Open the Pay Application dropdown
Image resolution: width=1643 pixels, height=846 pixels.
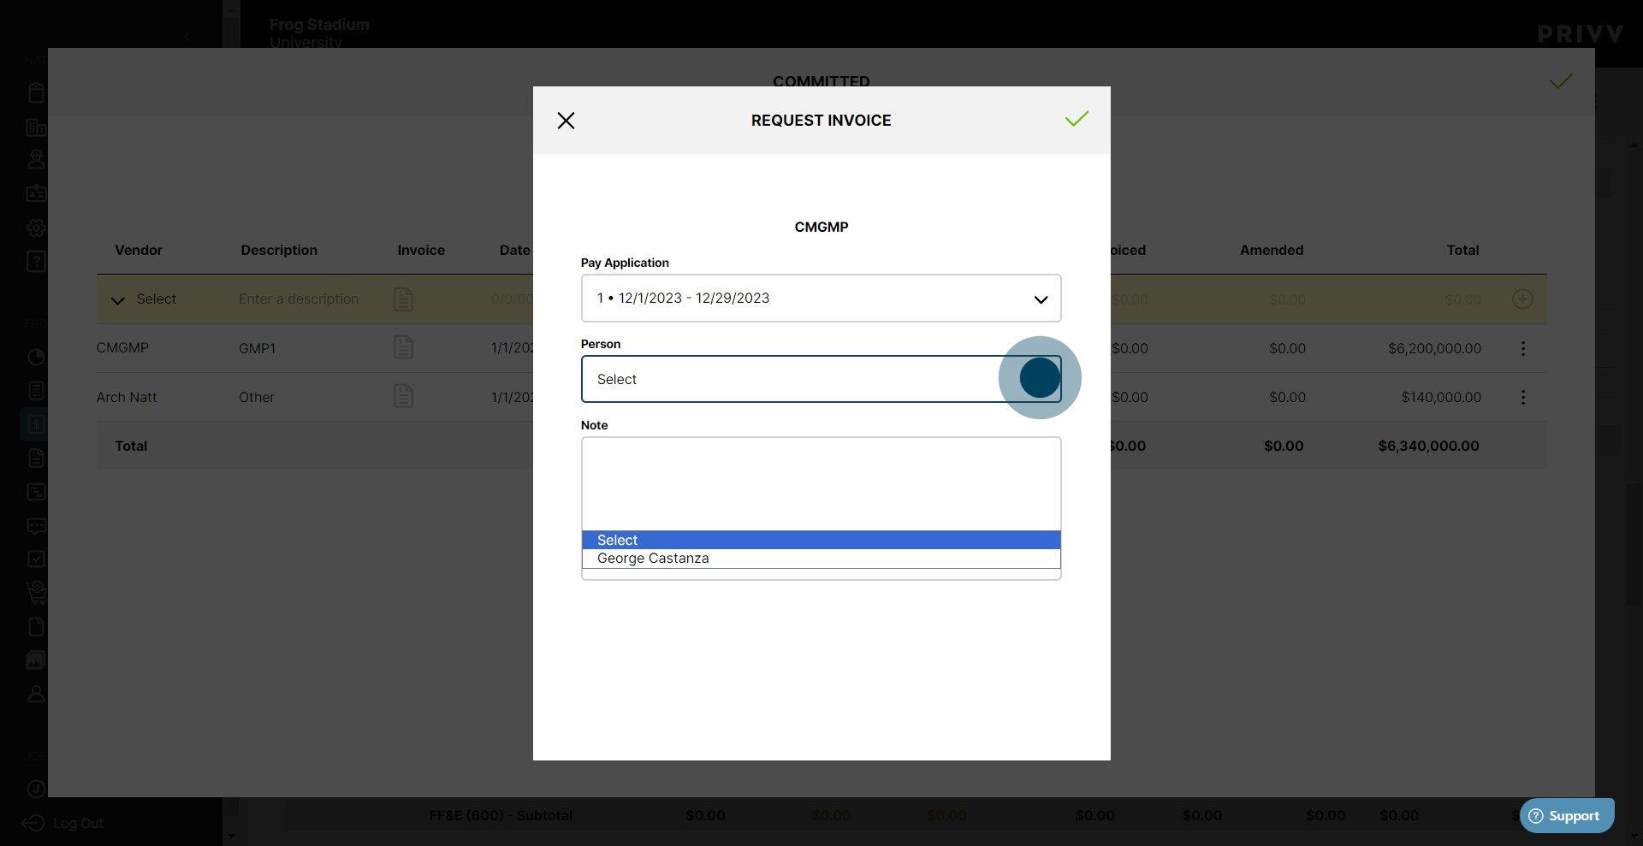[x=821, y=298]
